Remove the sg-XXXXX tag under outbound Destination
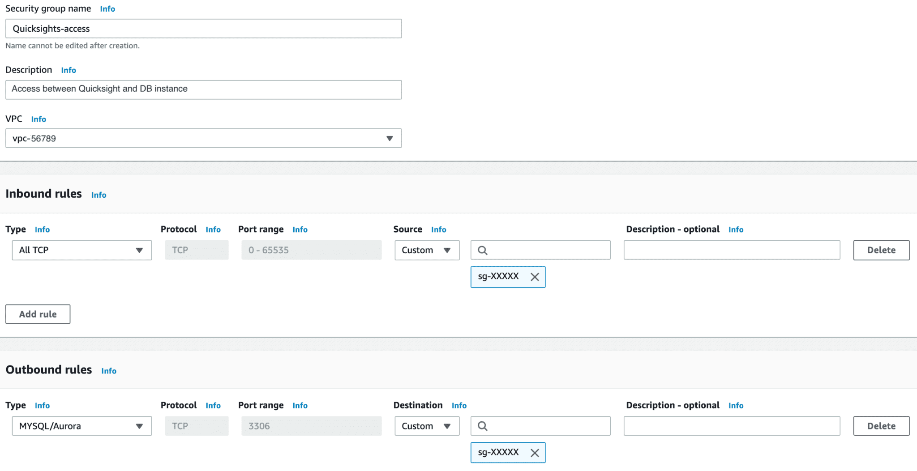The height and width of the screenshot is (471, 917). 536,453
